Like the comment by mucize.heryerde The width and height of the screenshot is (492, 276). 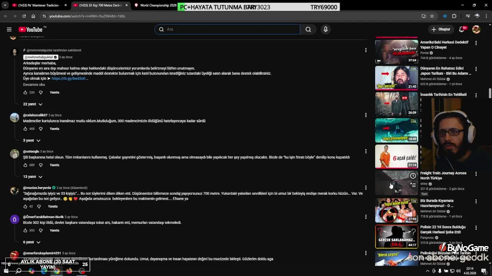point(25,206)
